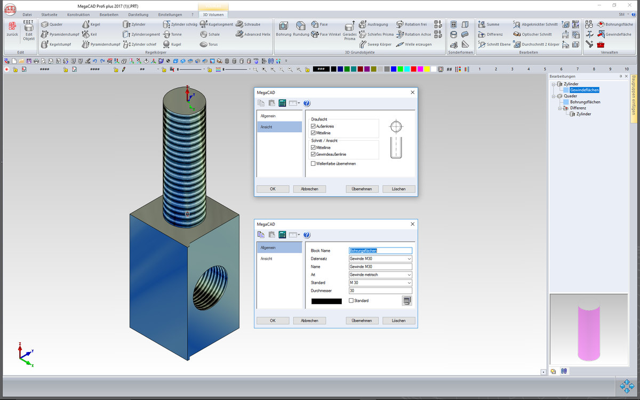The width and height of the screenshot is (640, 400).
Task: Collapse the Differenz tree node
Action: coord(559,108)
